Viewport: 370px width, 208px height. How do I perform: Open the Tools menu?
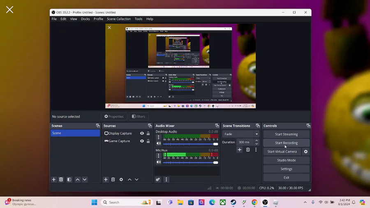click(138, 19)
